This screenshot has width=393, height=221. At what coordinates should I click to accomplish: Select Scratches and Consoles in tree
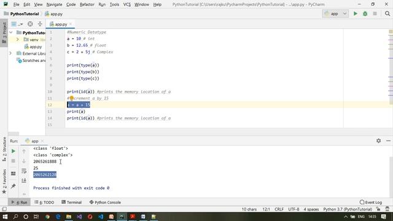(x=31, y=60)
